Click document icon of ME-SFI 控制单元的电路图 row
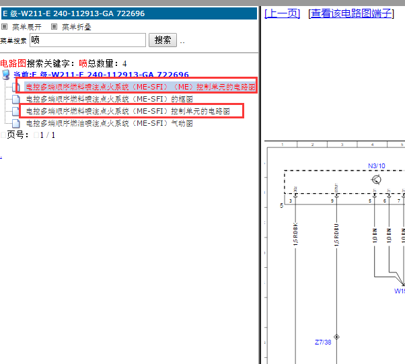The height and width of the screenshot is (364, 405). click(x=16, y=111)
